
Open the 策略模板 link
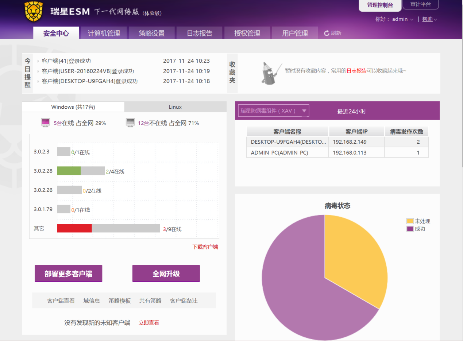tap(120, 301)
